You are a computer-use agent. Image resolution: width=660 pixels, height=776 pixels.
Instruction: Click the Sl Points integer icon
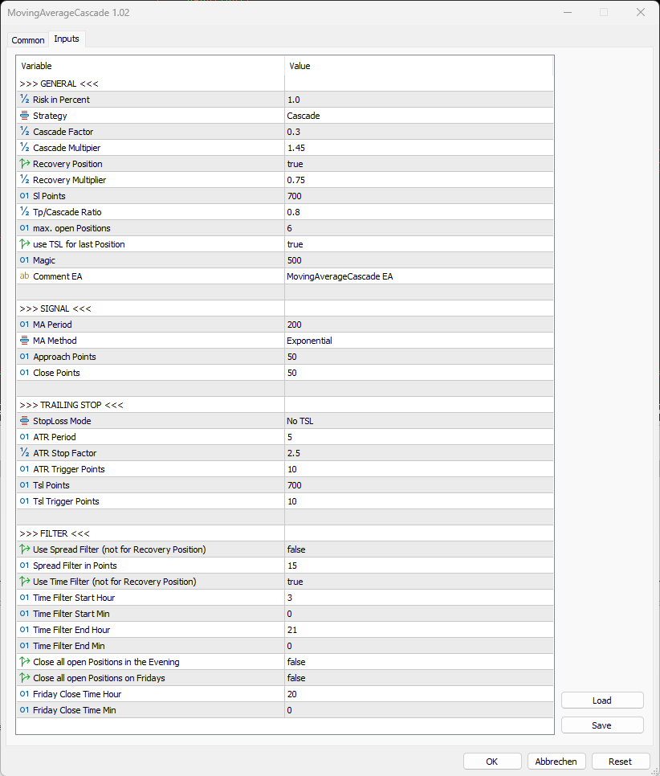click(25, 196)
